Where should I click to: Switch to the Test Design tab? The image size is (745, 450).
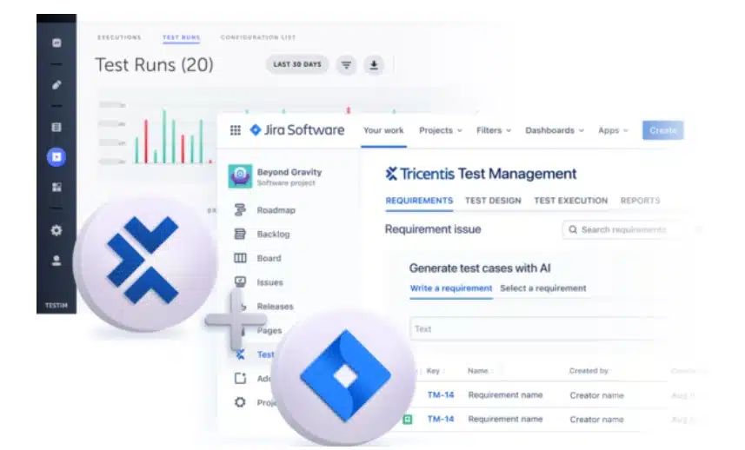[493, 201]
